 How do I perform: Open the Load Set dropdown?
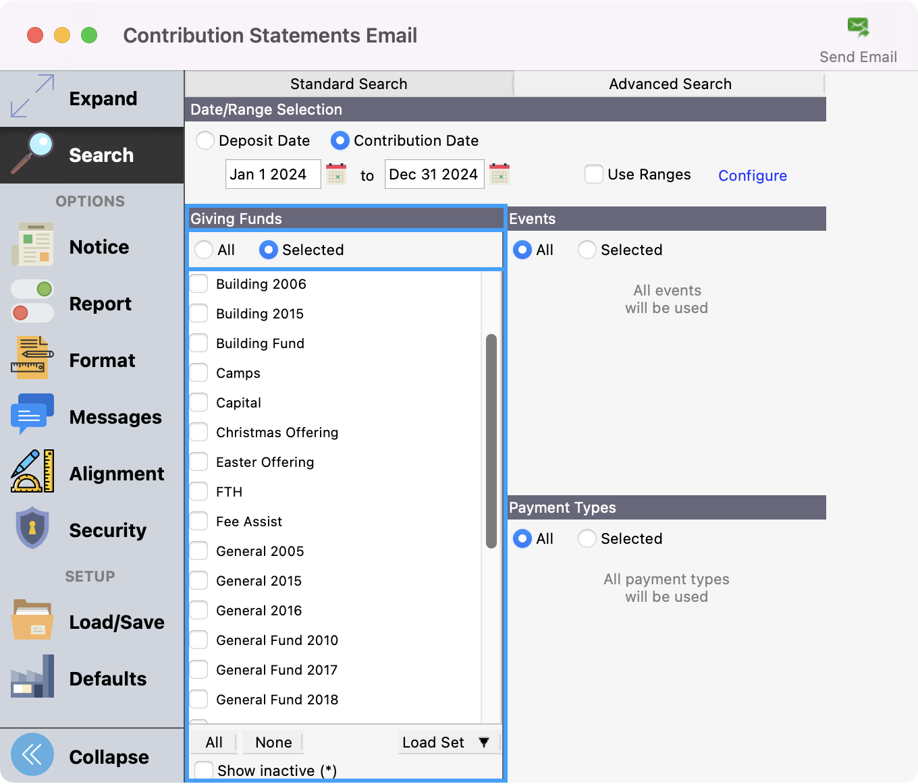pos(447,742)
